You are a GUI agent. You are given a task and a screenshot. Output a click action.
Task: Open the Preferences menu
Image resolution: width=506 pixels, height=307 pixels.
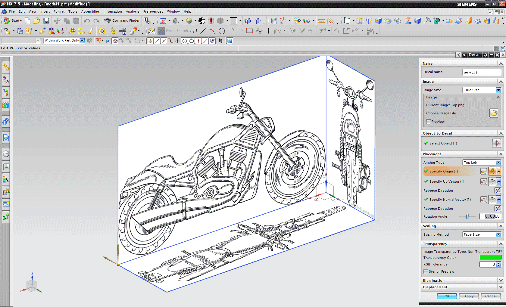coord(153,11)
